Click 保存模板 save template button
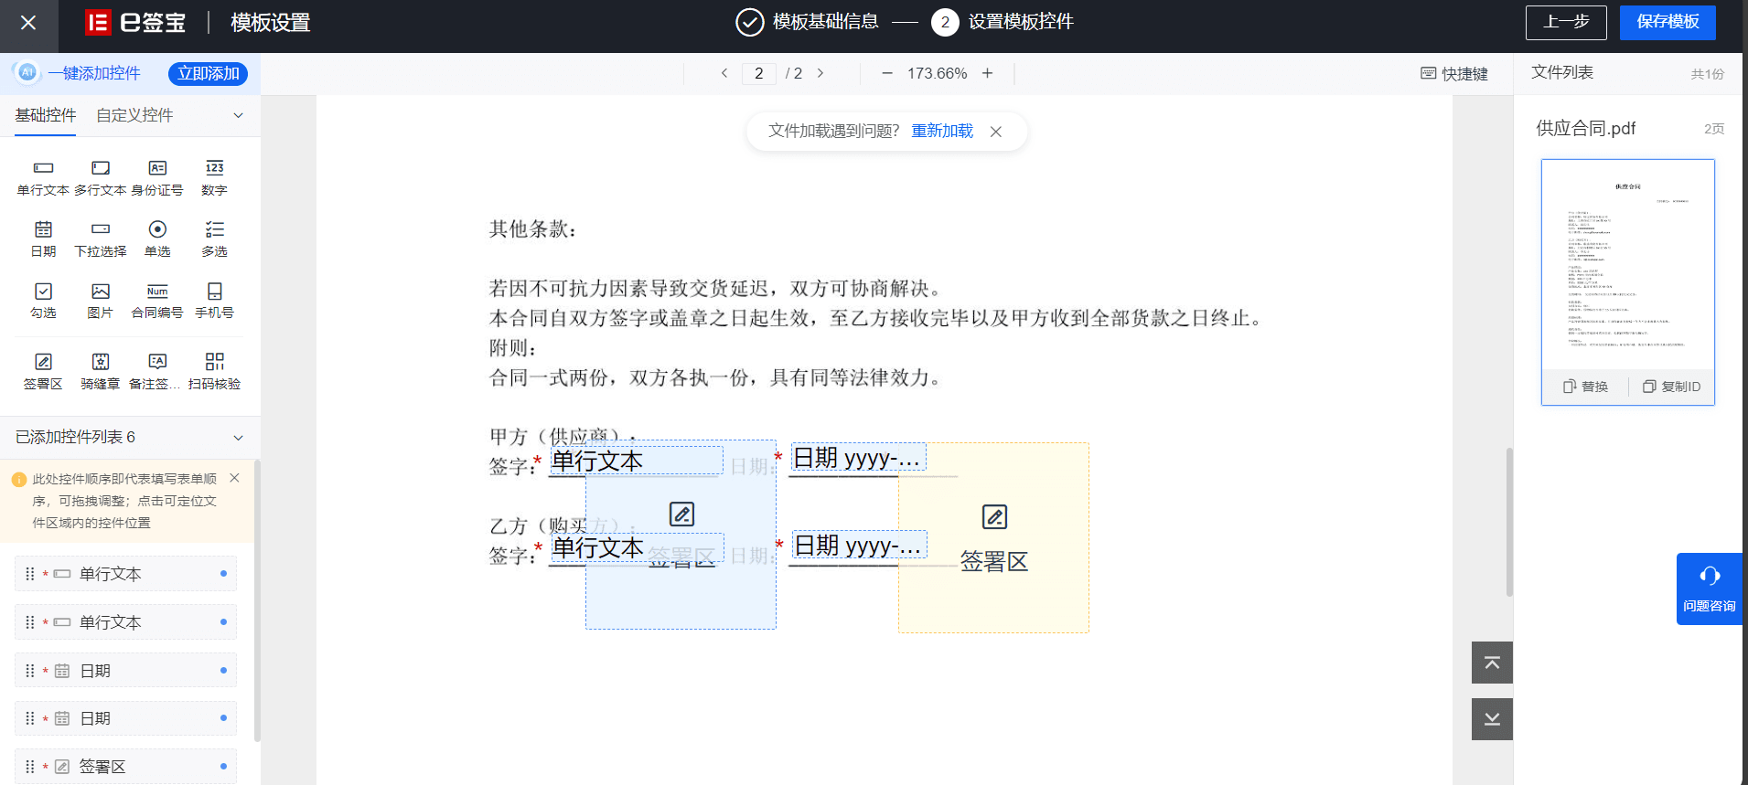This screenshot has height=785, width=1748. 1668,23
